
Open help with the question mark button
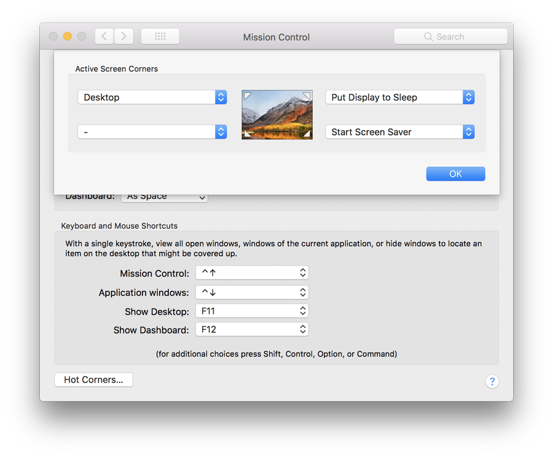(492, 381)
